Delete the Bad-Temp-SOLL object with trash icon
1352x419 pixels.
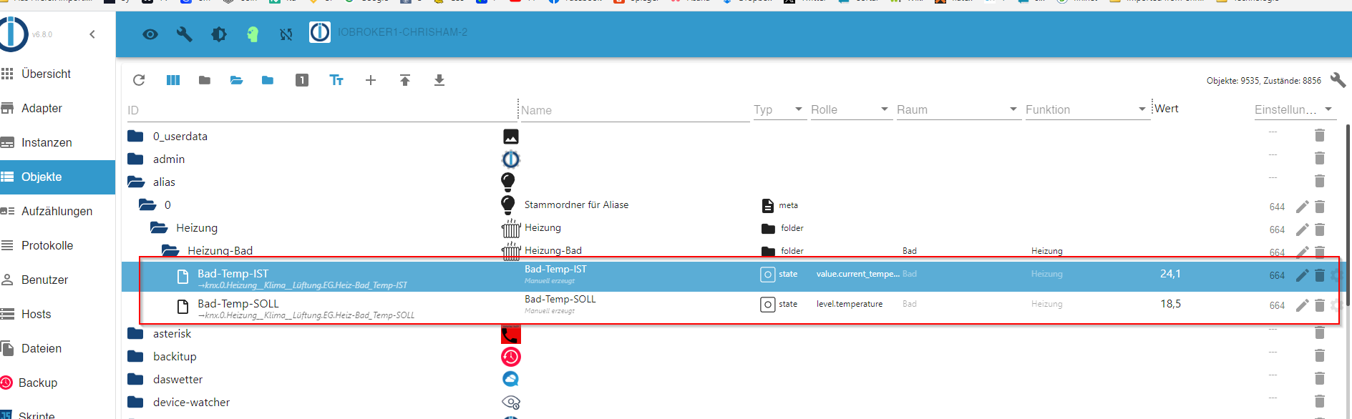pyautogui.click(x=1320, y=305)
